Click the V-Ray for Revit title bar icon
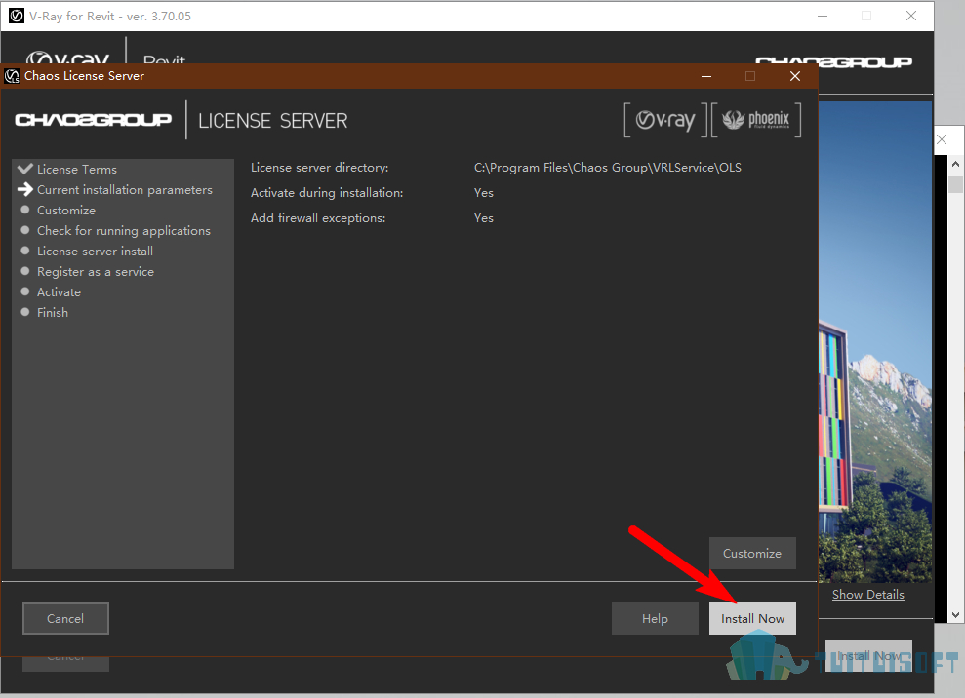The image size is (965, 698). (17, 16)
